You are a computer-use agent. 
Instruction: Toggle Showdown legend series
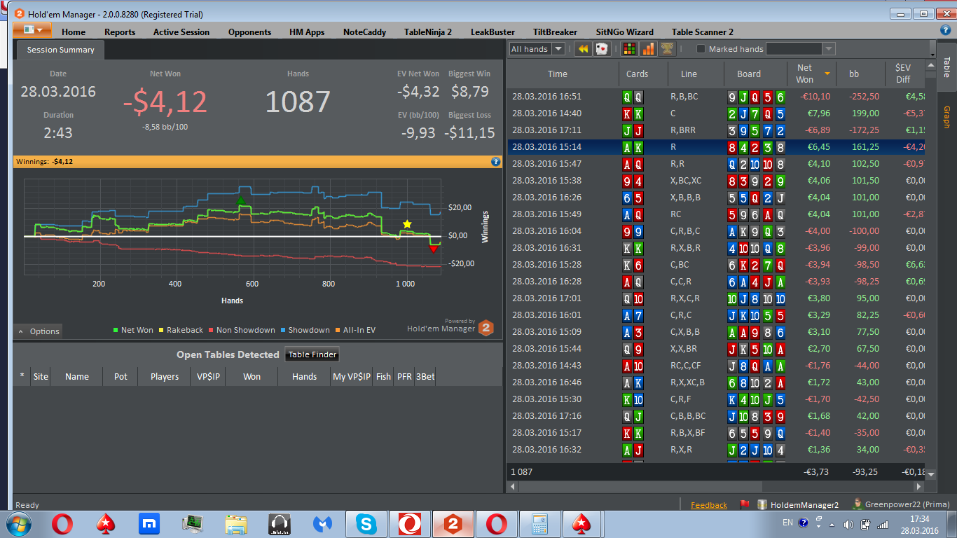click(x=305, y=330)
